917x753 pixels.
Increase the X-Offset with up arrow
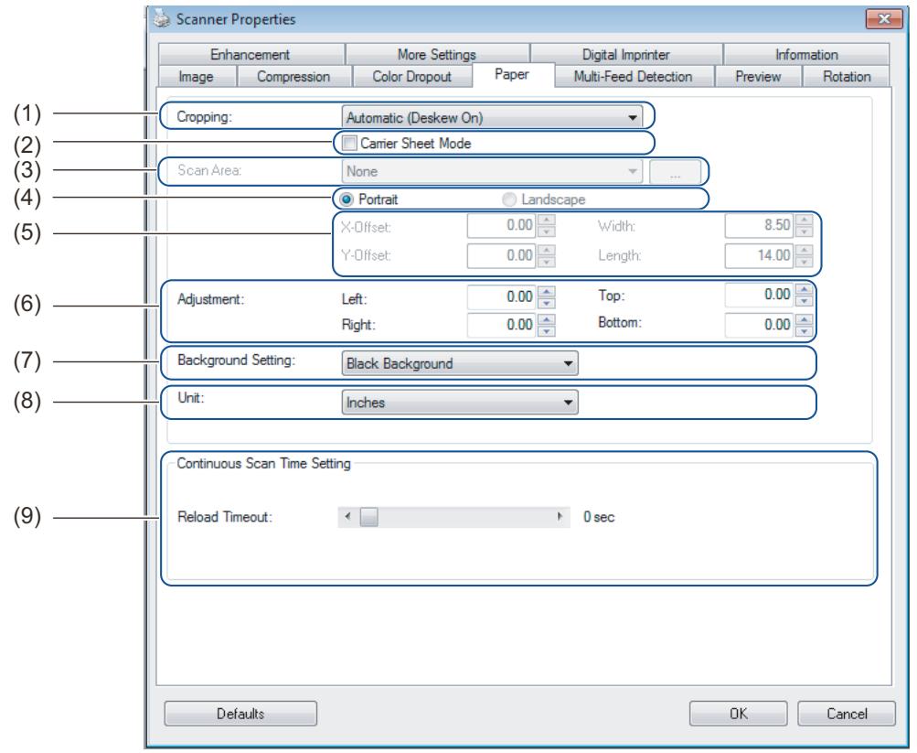click(x=546, y=220)
